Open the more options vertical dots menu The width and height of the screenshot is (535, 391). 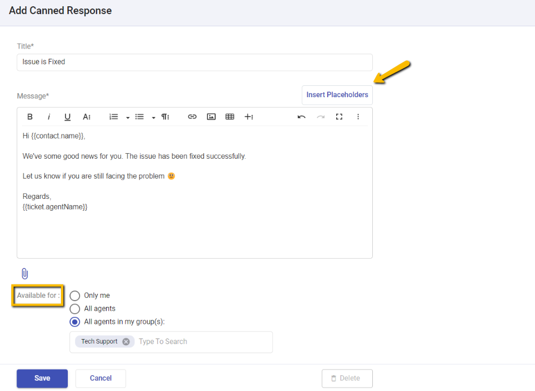(358, 117)
